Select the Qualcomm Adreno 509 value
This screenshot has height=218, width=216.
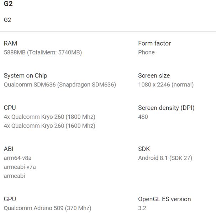tap(48, 208)
